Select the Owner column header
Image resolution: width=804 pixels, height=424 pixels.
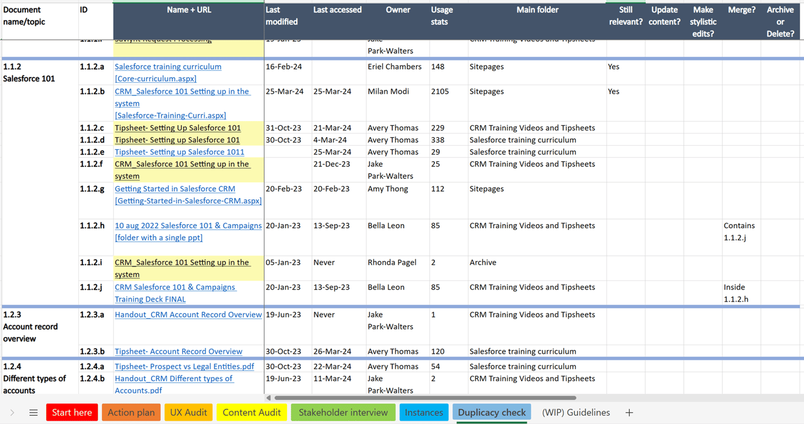click(x=398, y=21)
